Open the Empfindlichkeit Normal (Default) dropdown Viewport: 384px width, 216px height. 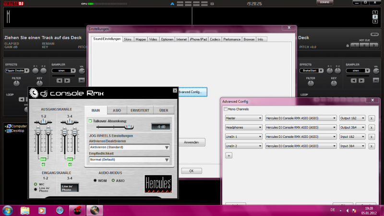point(129,160)
